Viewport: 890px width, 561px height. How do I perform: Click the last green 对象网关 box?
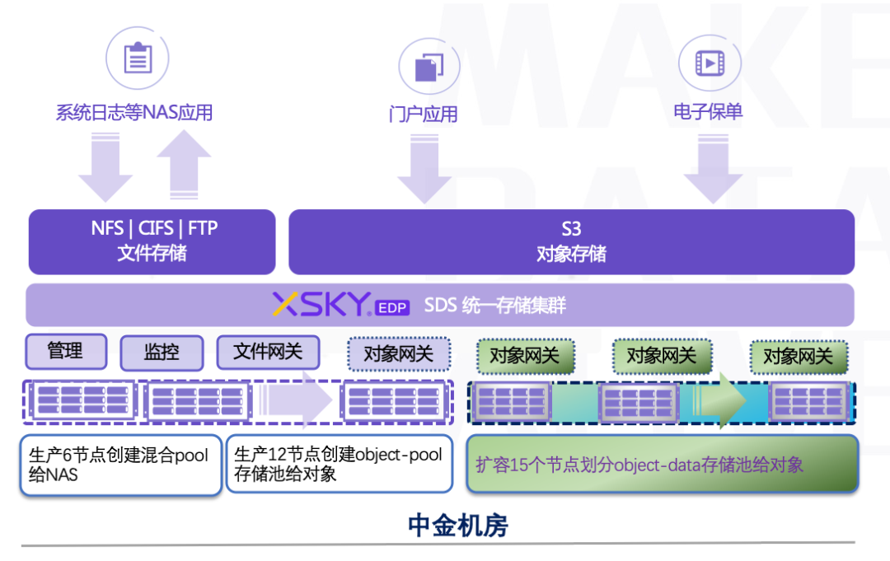[799, 356]
